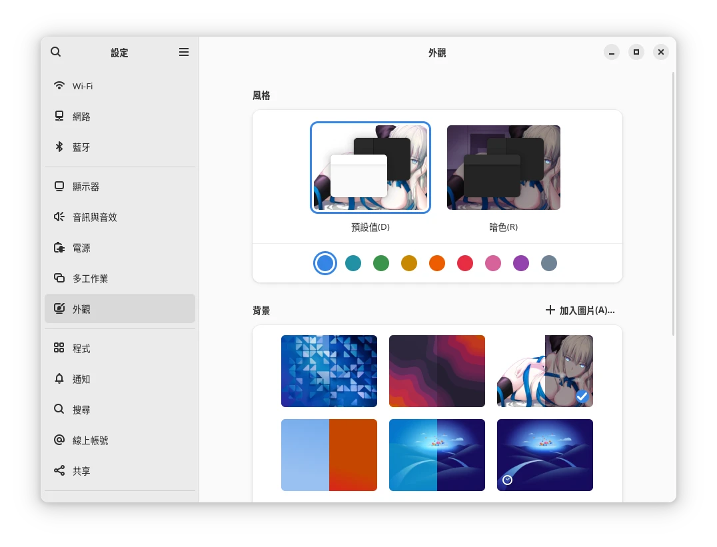The height and width of the screenshot is (547, 717).
Task: Open the 共享 panel
Action: coord(120,470)
